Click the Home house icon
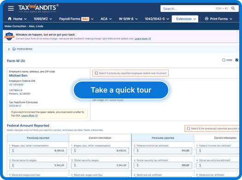Image resolution: width=242 pixels, height=180 pixels. pos(10,19)
